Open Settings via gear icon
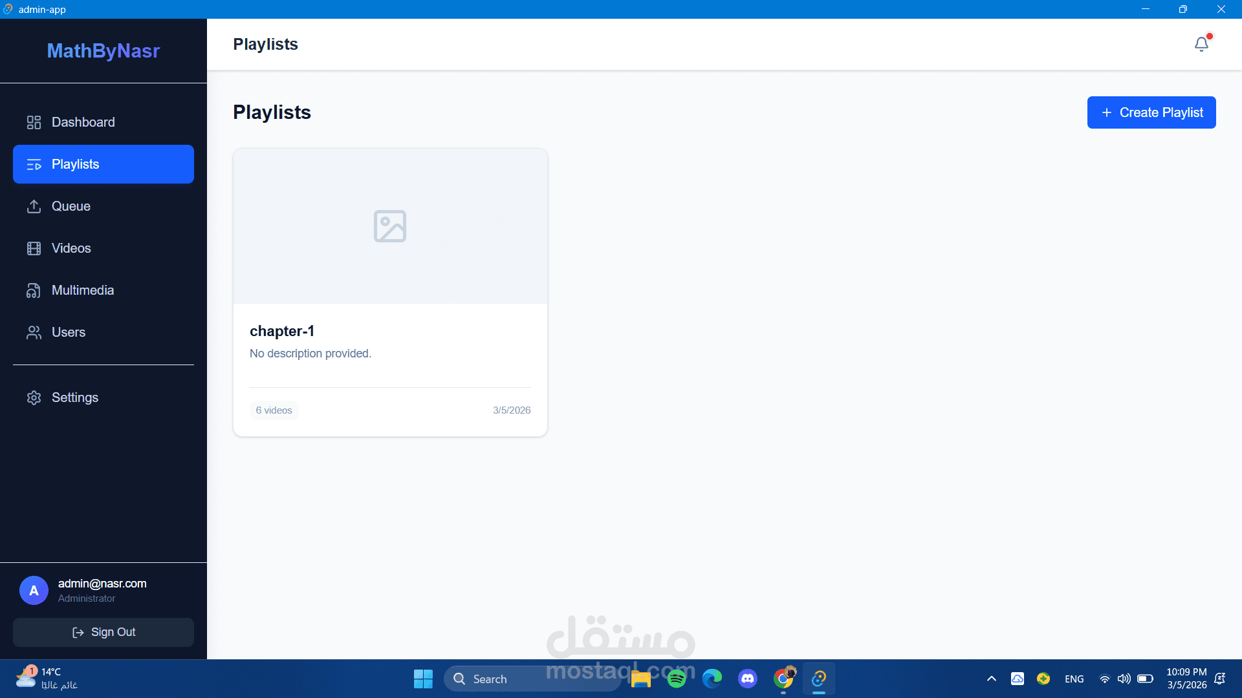This screenshot has height=698, width=1242. click(x=34, y=397)
